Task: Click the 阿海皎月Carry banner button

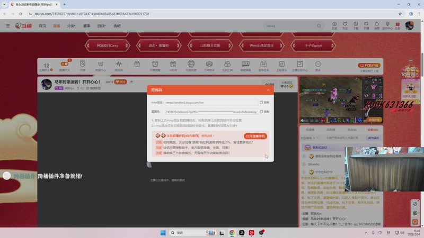Action: [108, 45]
